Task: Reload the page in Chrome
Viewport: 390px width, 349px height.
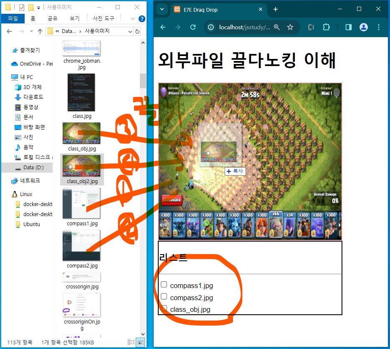Action: point(193,27)
